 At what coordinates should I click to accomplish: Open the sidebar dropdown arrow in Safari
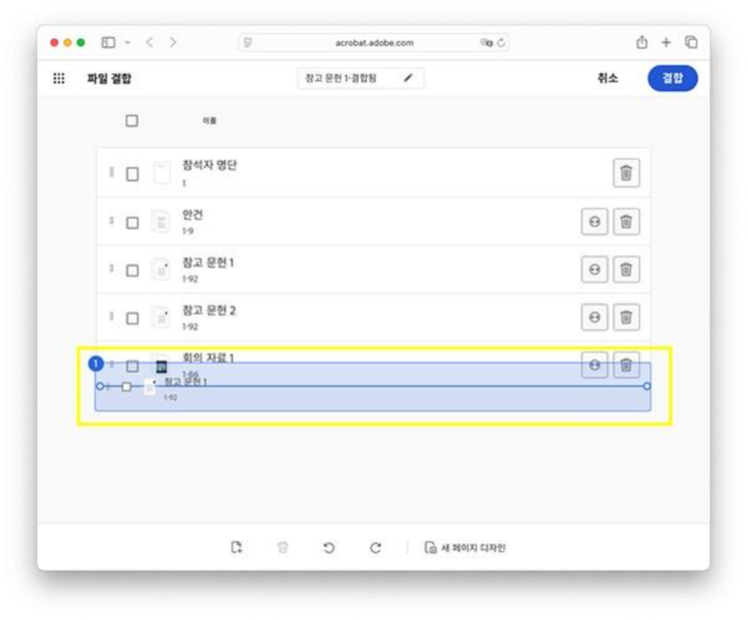point(128,43)
